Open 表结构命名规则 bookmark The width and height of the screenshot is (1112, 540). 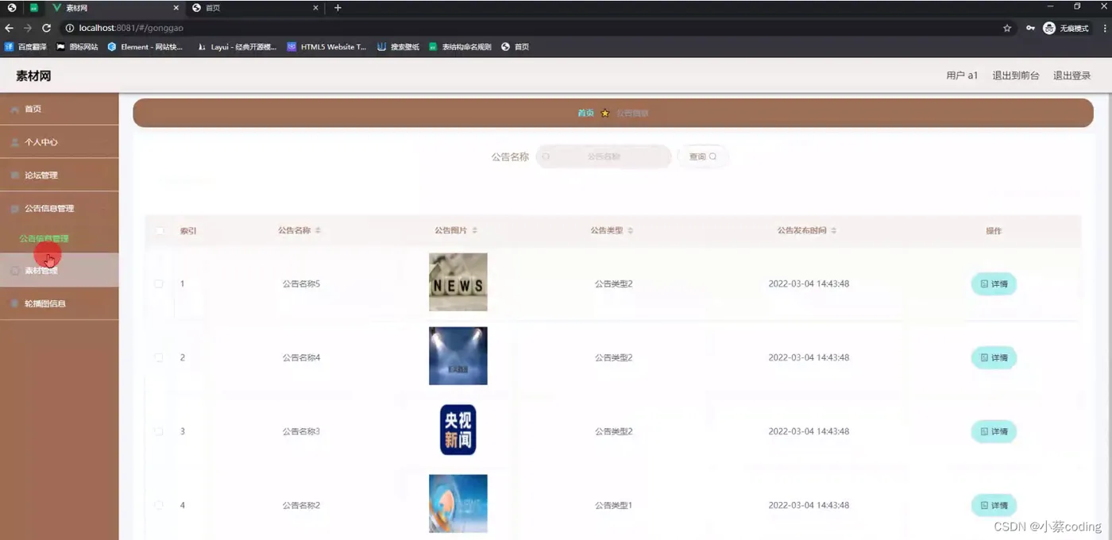click(x=460, y=47)
